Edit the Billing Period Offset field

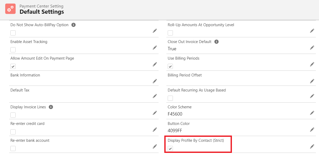[x=312, y=81]
